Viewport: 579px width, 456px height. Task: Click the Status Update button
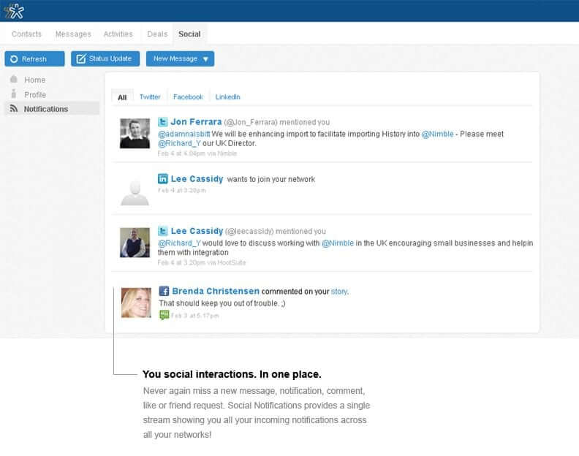tap(105, 59)
